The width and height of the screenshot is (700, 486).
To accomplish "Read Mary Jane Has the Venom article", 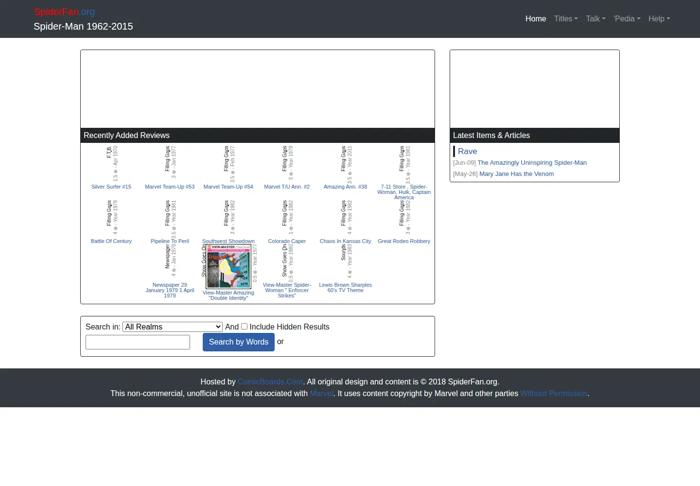I will point(516,174).
